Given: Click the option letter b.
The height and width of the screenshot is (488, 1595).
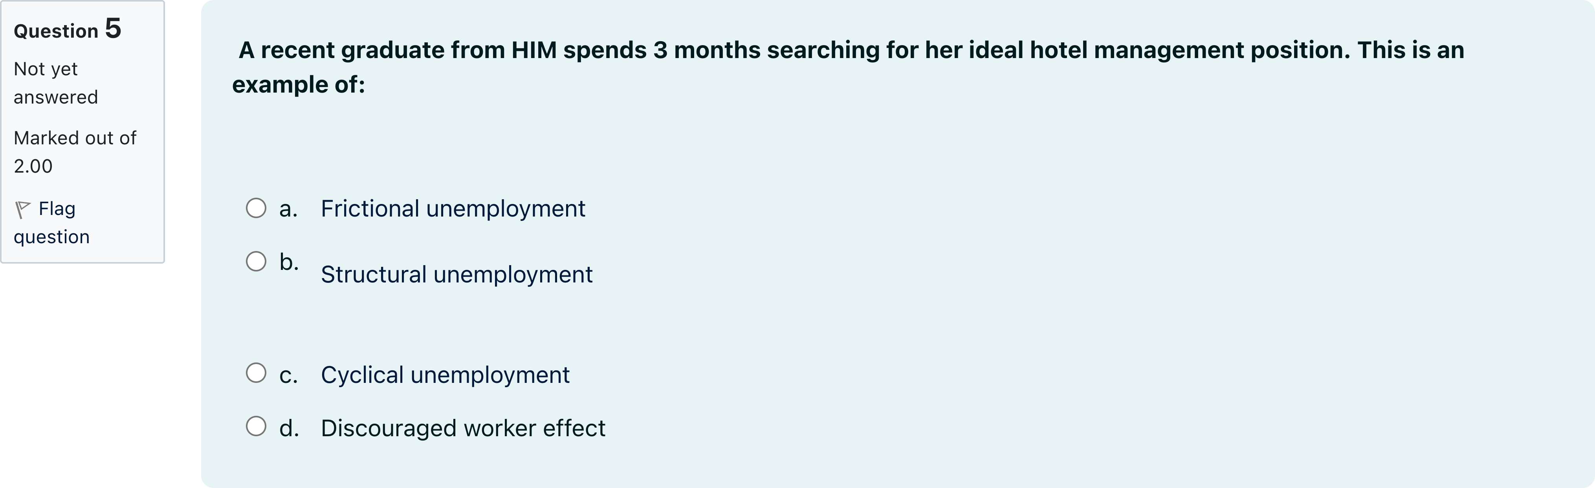Looking at the screenshot, I should click(x=288, y=262).
